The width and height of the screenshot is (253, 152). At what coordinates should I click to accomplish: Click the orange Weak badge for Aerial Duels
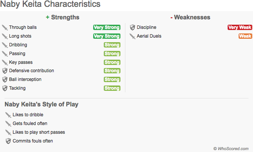tap(245, 36)
